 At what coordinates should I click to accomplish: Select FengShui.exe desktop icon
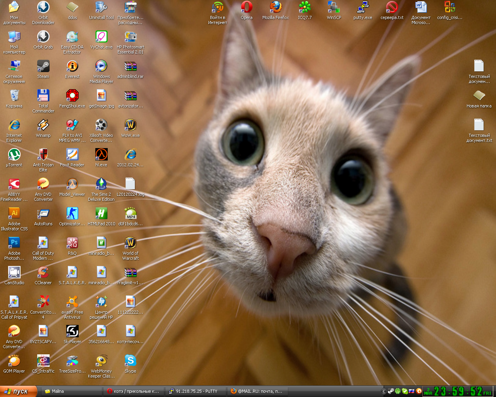(72, 96)
